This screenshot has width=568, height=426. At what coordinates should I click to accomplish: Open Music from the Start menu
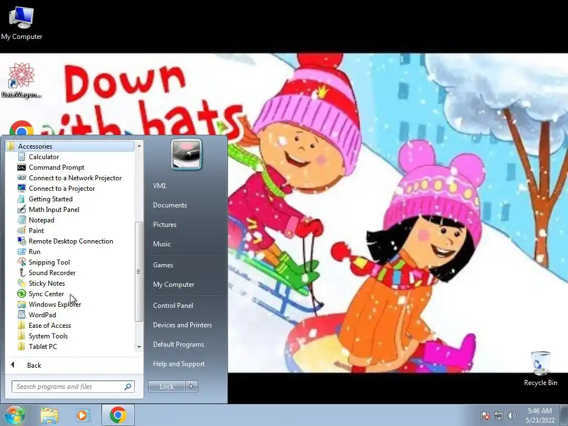click(161, 244)
